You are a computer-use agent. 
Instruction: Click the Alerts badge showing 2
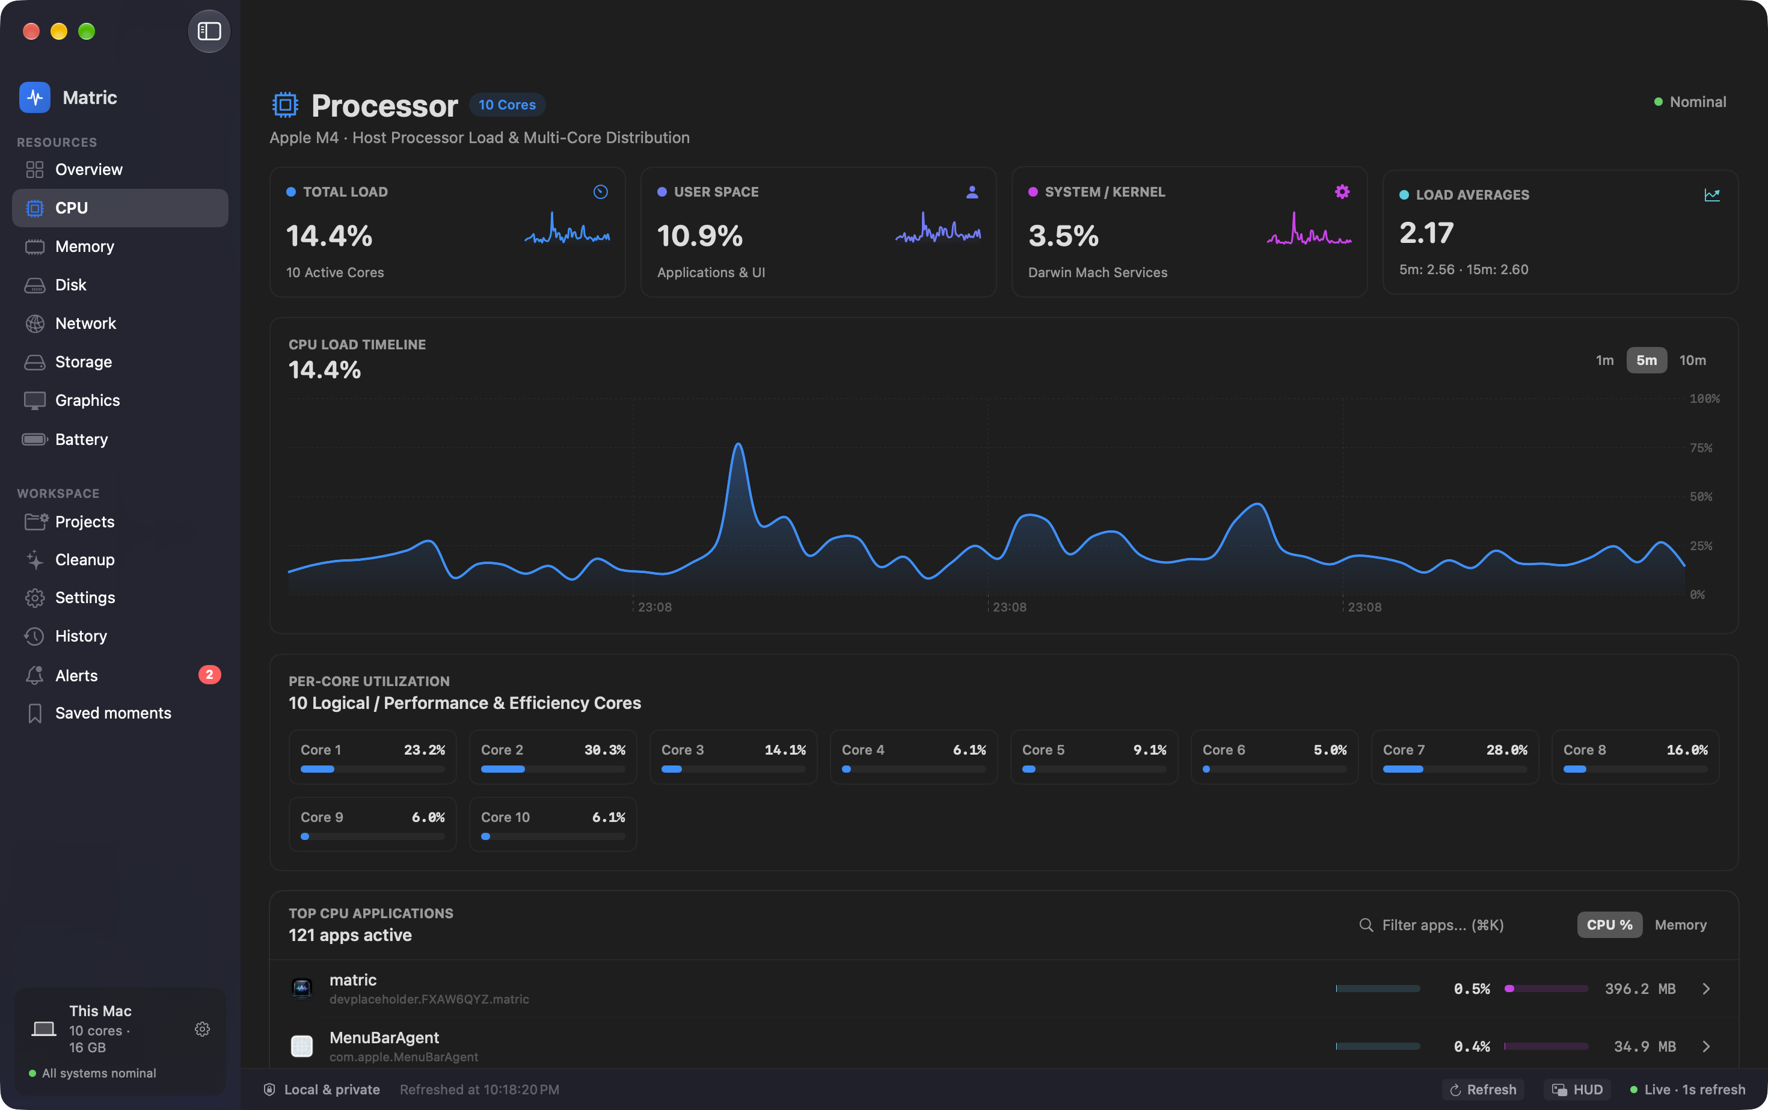(209, 675)
